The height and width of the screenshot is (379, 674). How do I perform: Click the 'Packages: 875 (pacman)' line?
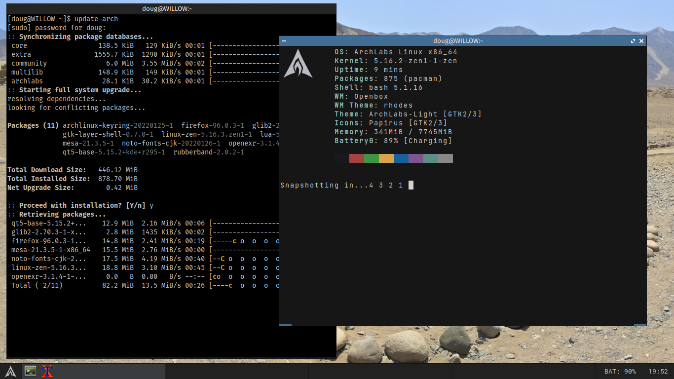pyautogui.click(x=389, y=78)
